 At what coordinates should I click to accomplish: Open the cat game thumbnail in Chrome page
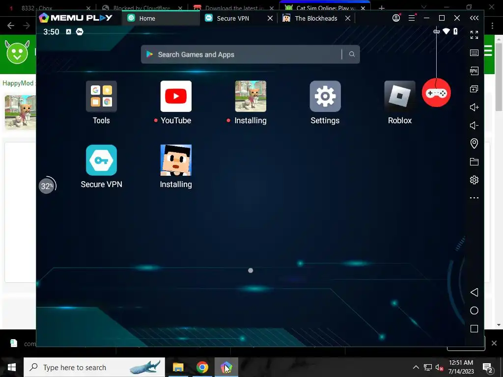pyautogui.click(x=20, y=112)
